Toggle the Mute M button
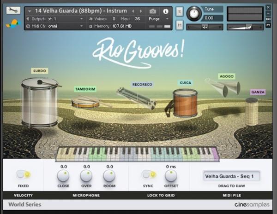This screenshot has width=277, height=214. [x=180, y=25]
